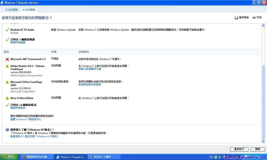
Task: Open the 檢視所有程式 link
Action: pyautogui.click(x=18, y=108)
